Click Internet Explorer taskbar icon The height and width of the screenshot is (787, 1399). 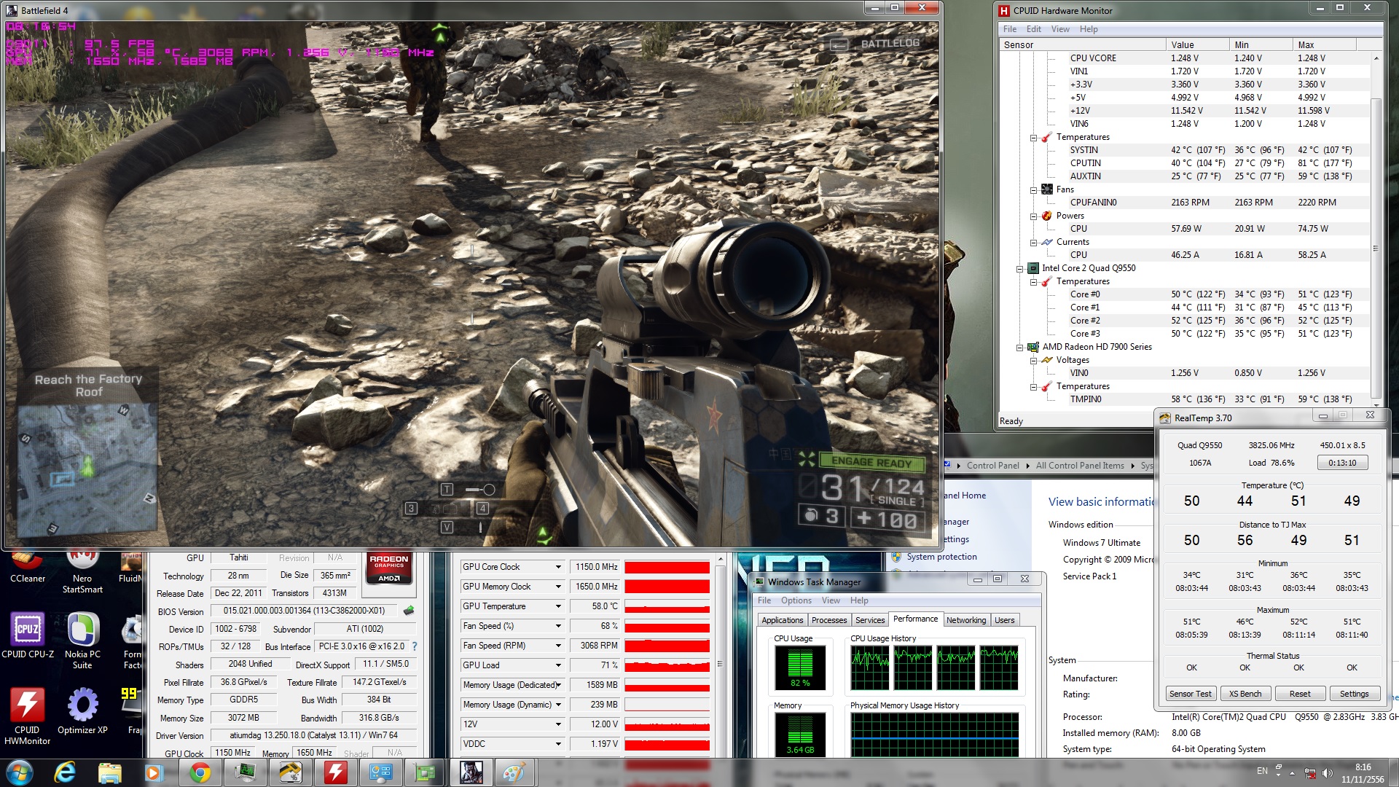65,772
